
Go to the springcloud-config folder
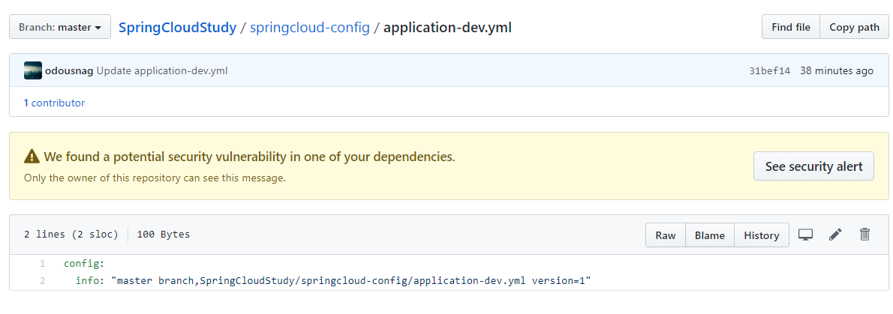pyautogui.click(x=310, y=27)
